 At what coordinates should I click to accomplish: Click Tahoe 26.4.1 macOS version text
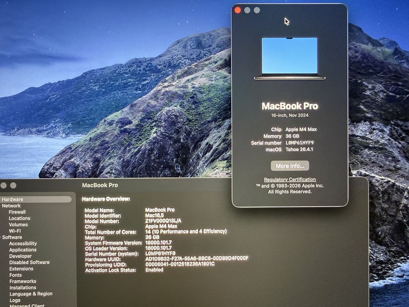coord(299,149)
